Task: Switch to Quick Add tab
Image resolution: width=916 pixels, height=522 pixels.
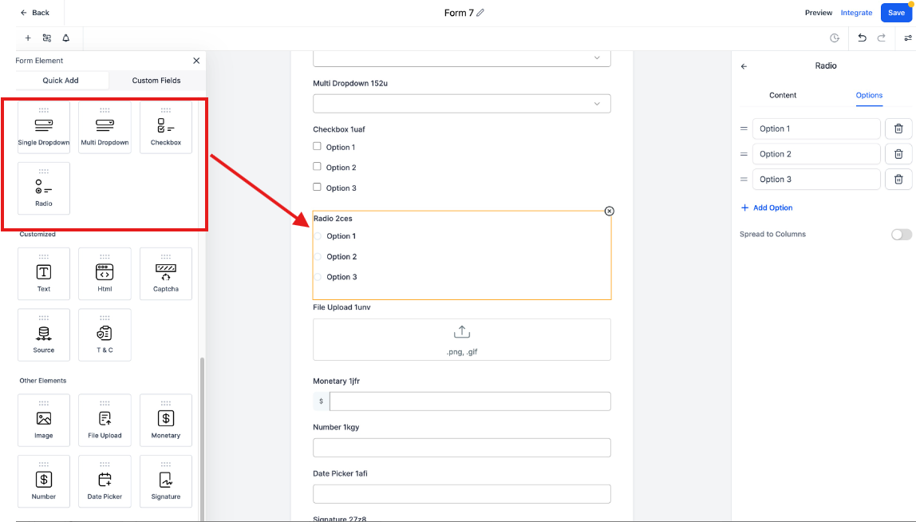Action: coord(61,81)
